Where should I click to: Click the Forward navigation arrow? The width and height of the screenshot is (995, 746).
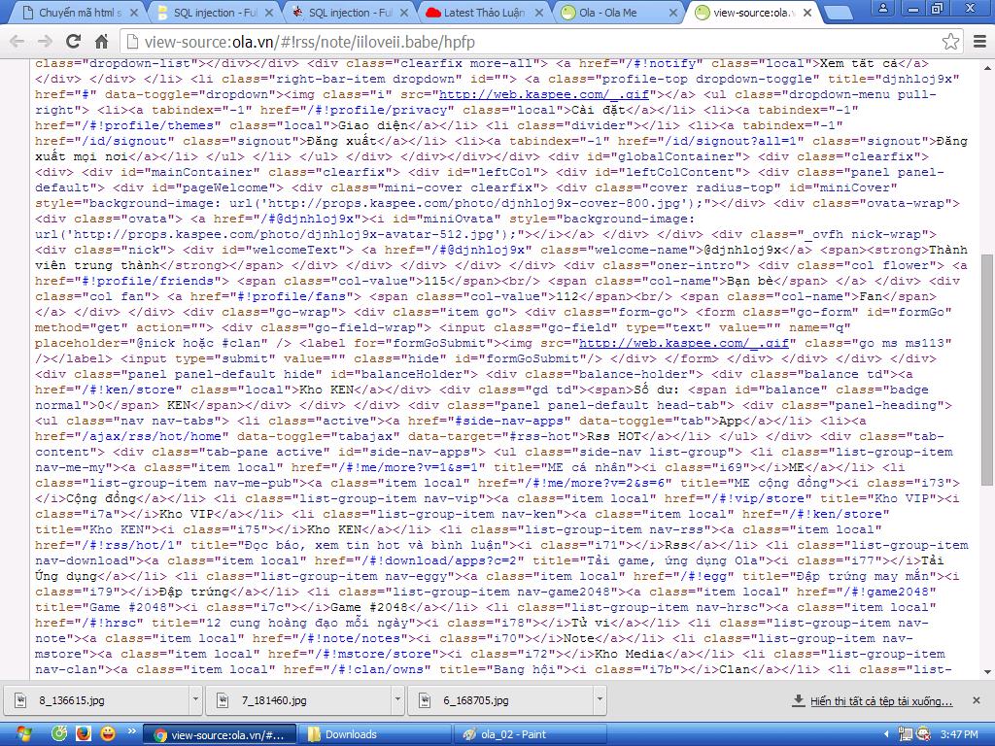45,42
